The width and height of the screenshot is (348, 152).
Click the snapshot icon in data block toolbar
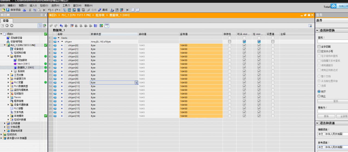click(x=72, y=25)
